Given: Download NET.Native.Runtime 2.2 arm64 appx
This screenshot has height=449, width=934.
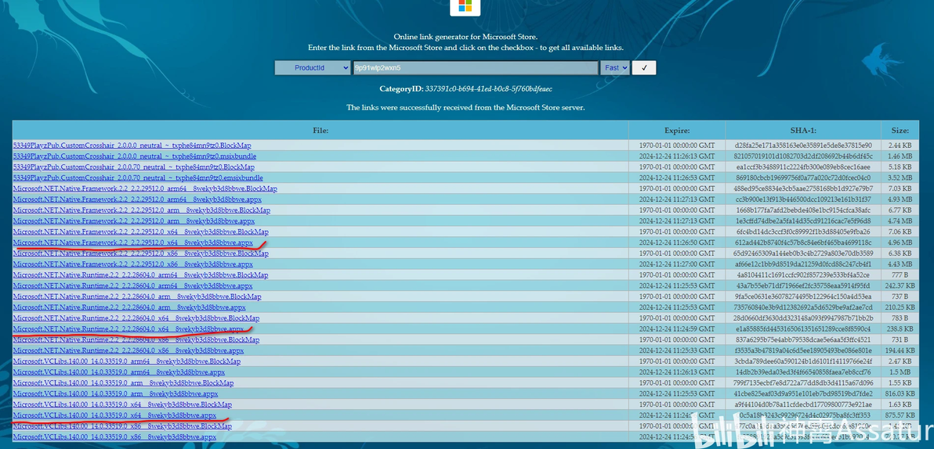Looking at the screenshot, I should (x=133, y=286).
